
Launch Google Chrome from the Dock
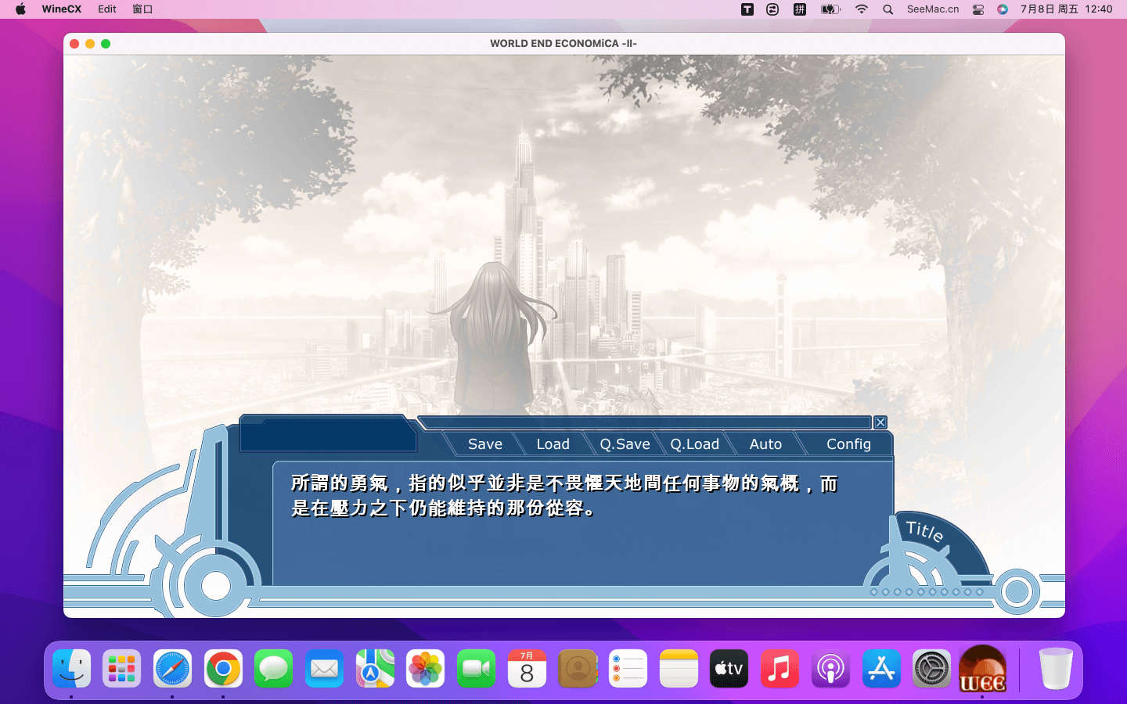(223, 669)
